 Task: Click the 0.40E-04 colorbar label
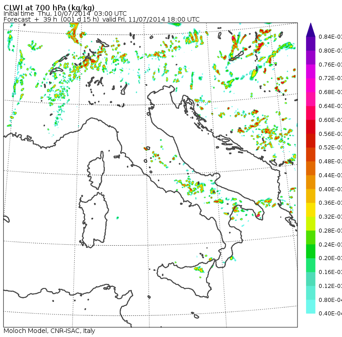pyautogui.click(x=330, y=314)
